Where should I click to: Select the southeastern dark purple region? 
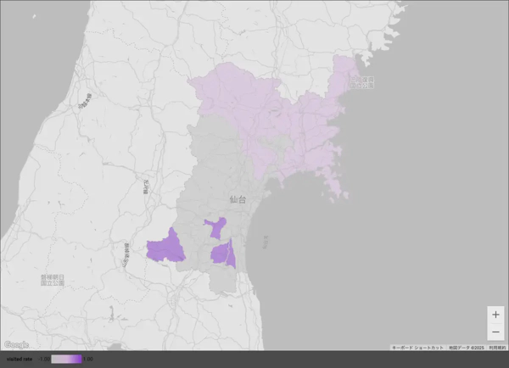pos(225,254)
